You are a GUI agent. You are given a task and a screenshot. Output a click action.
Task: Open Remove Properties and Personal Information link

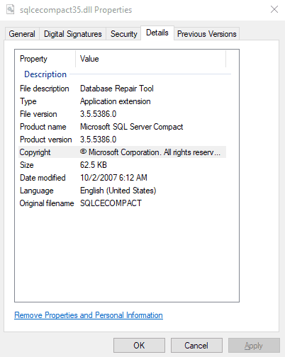coord(89,315)
